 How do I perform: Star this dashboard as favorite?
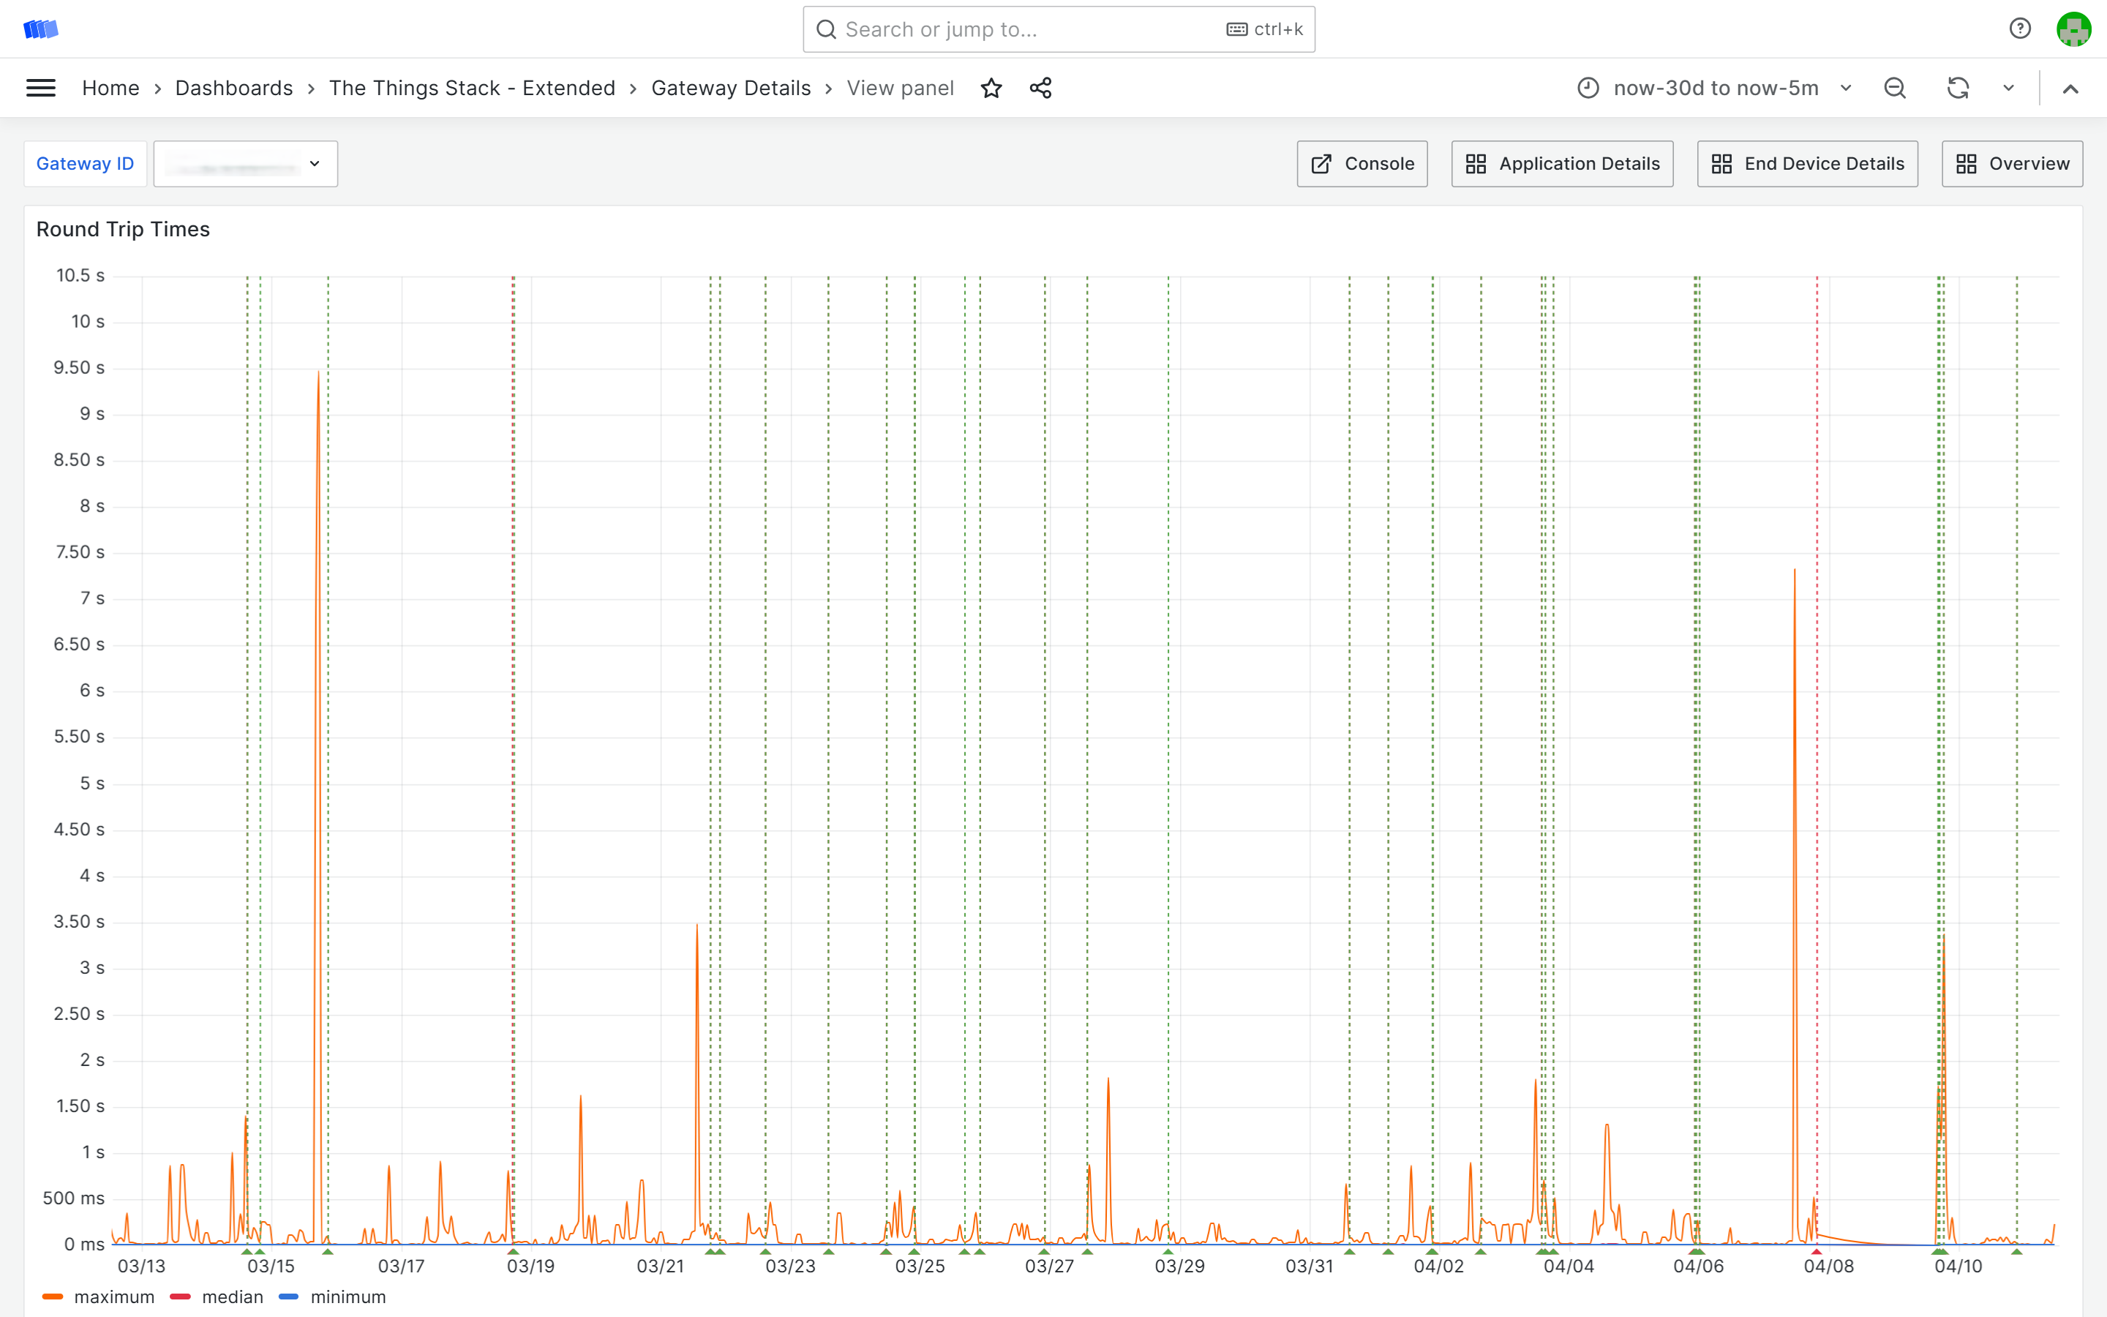[x=991, y=88]
